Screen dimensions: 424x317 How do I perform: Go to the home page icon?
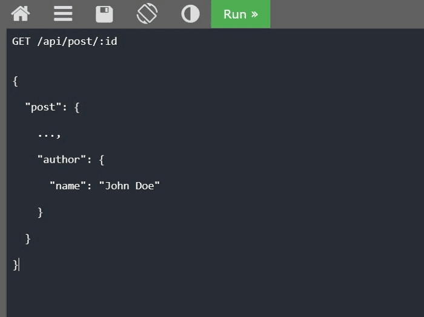pyautogui.click(x=21, y=14)
